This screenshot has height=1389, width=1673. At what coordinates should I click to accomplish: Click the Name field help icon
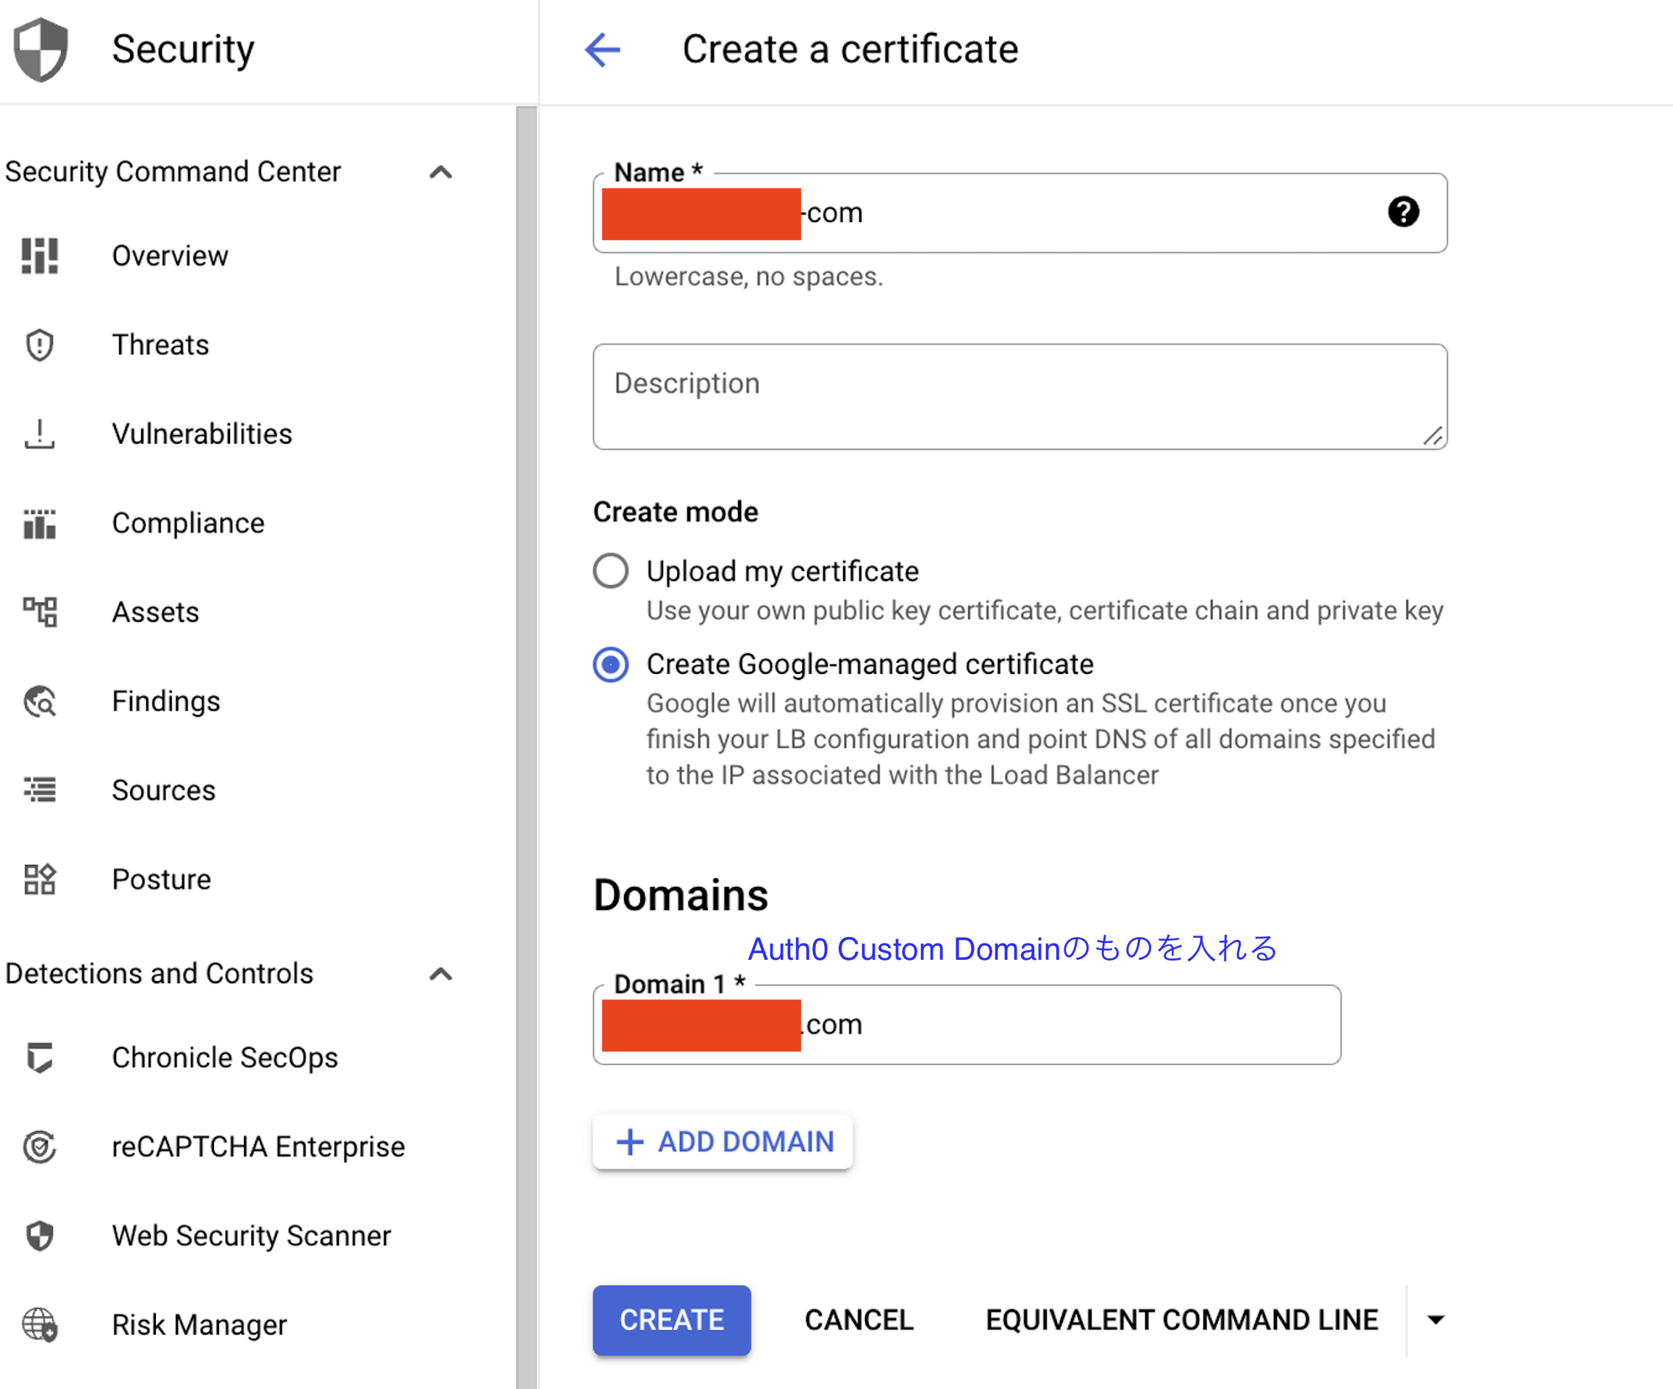(1403, 212)
